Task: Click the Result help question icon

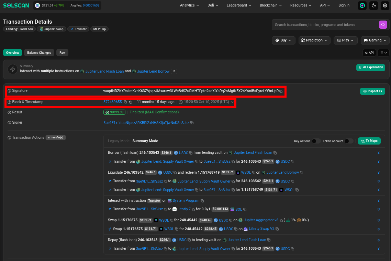Action: click(9, 112)
